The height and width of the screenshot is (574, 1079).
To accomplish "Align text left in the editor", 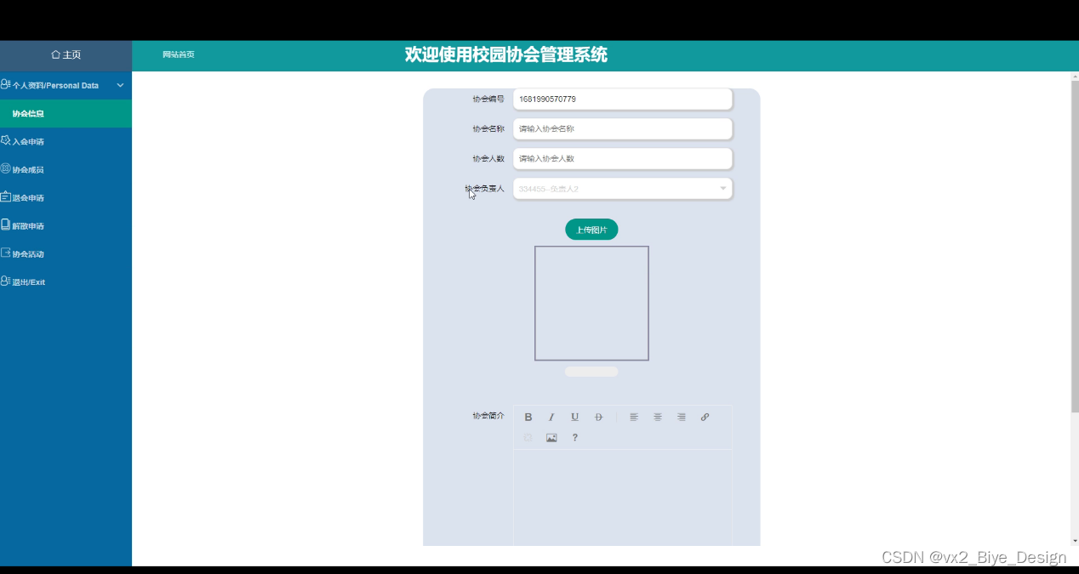I will [x=634, y=417].
